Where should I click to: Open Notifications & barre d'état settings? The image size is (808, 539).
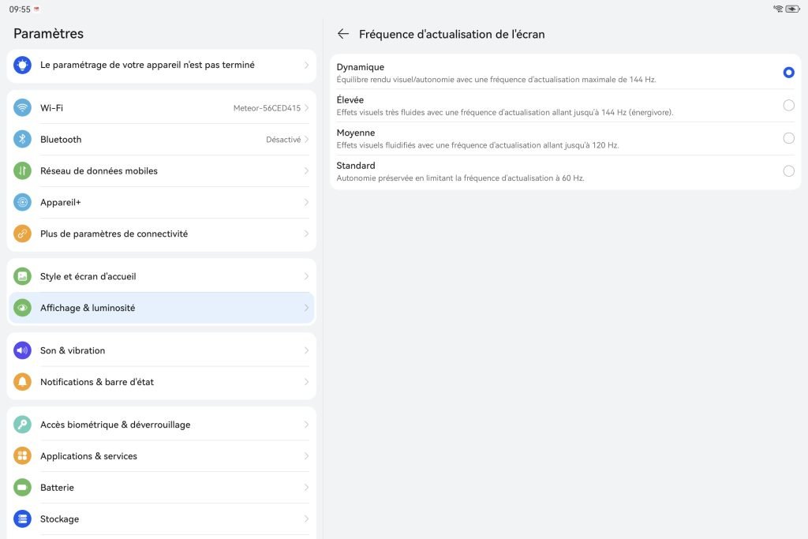click(x=161, y=382)
